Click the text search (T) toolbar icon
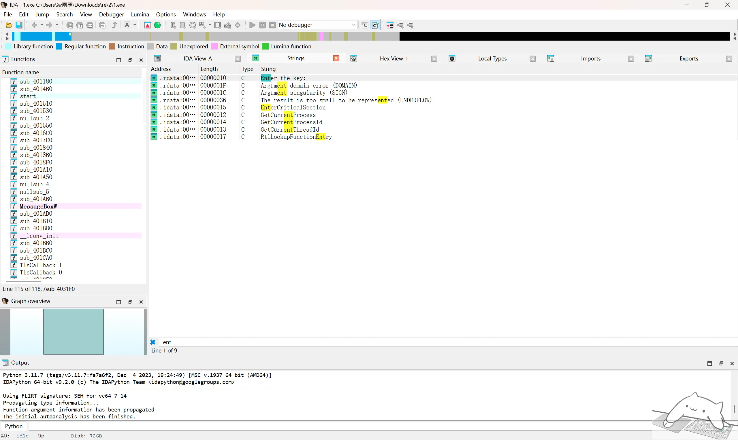The image size is (738, 440). pos(80,25)
